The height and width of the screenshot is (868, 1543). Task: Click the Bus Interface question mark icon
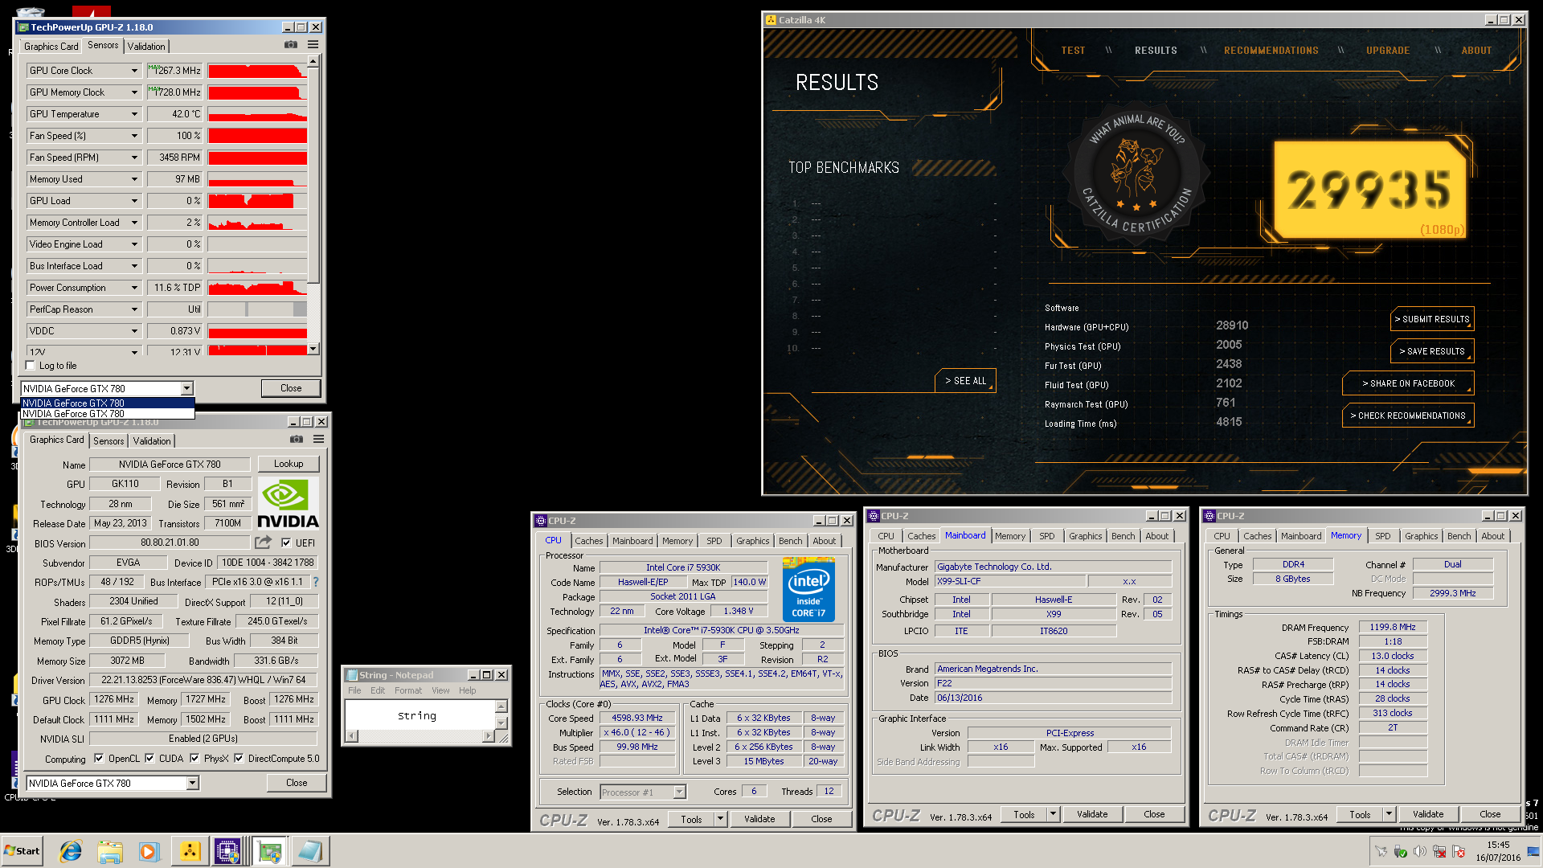(316, 582)
